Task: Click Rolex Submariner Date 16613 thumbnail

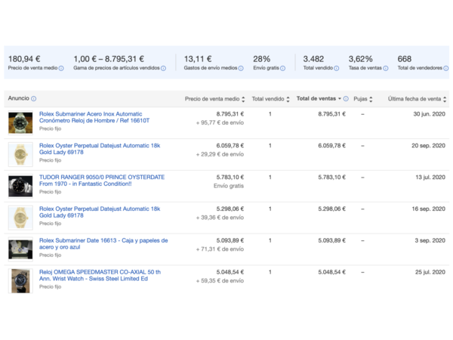Action: click(x=20, y=249)
